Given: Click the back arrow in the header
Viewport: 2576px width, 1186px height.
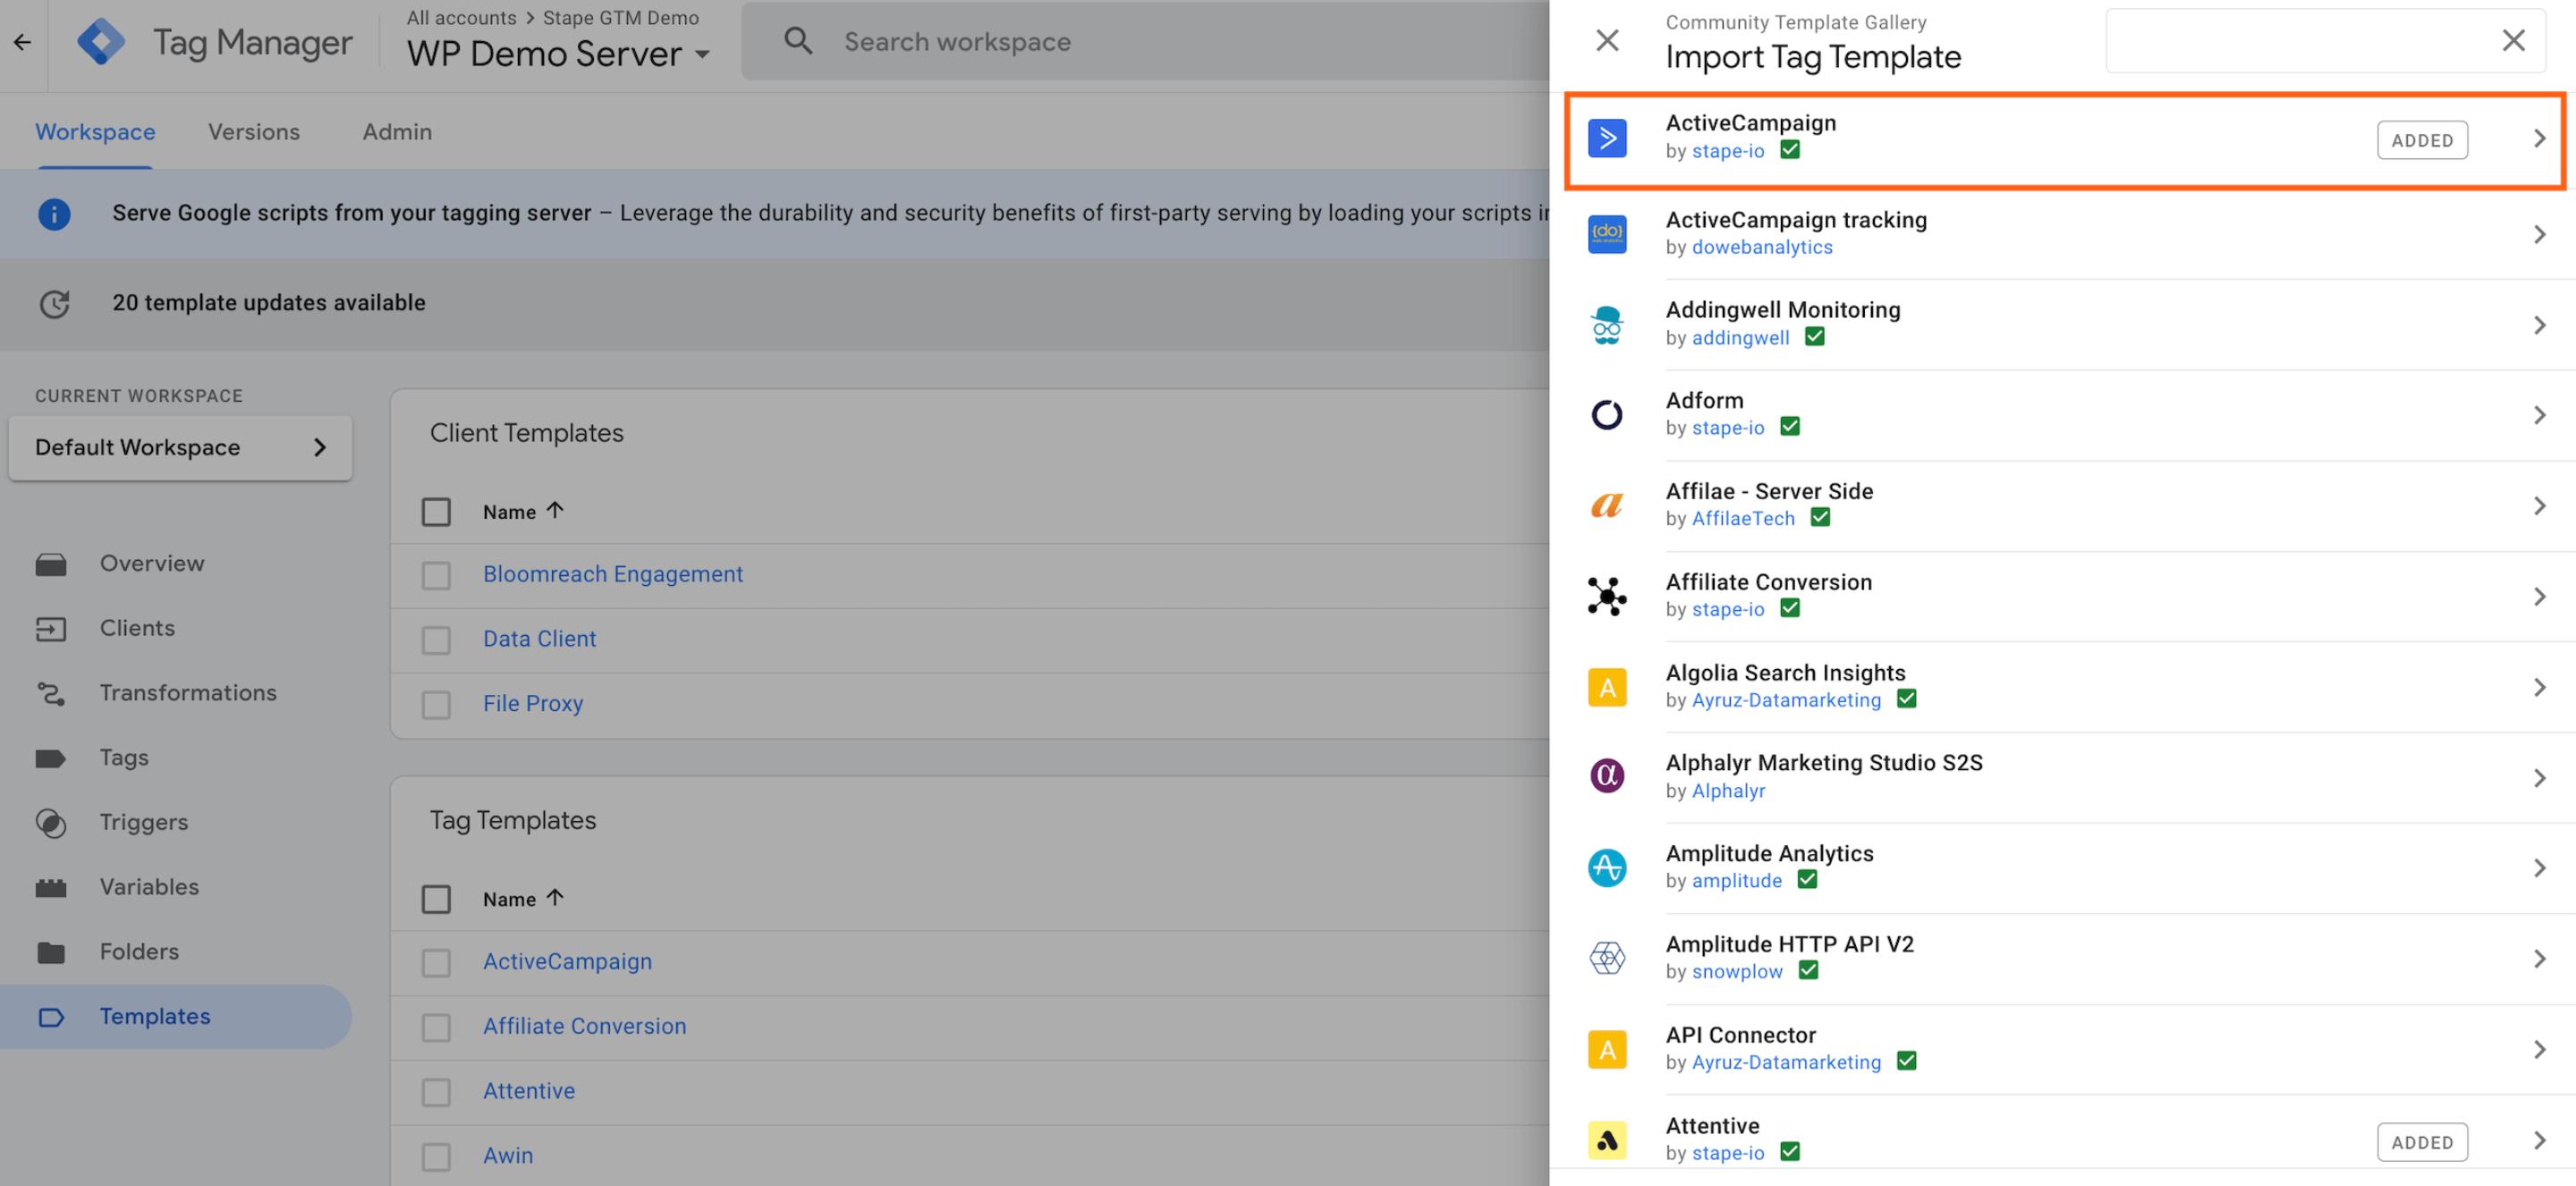Looking at the screenshot, I should 22,42.
